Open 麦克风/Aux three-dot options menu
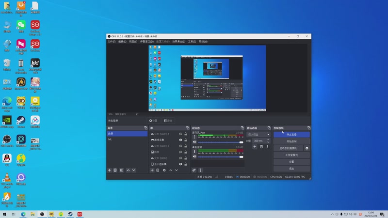Screen dimensions: 388x218 [194, 137]
